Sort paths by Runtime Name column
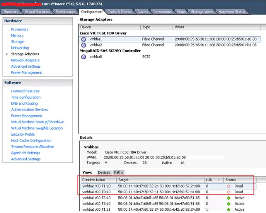 98,180
